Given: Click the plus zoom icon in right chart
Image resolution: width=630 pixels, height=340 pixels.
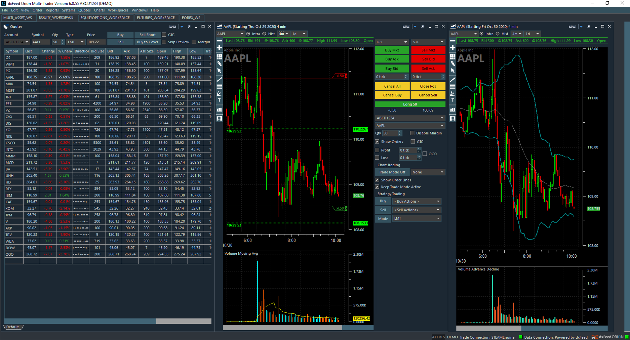Looking at the screenshot, I should (x=452, y=48).
